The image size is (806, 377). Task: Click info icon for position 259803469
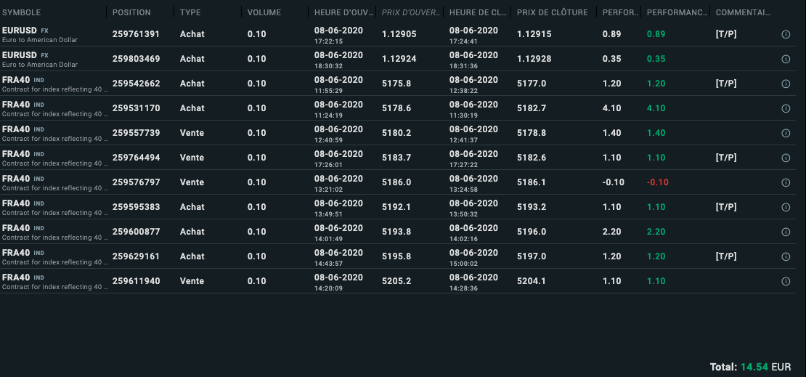[786, 60]
